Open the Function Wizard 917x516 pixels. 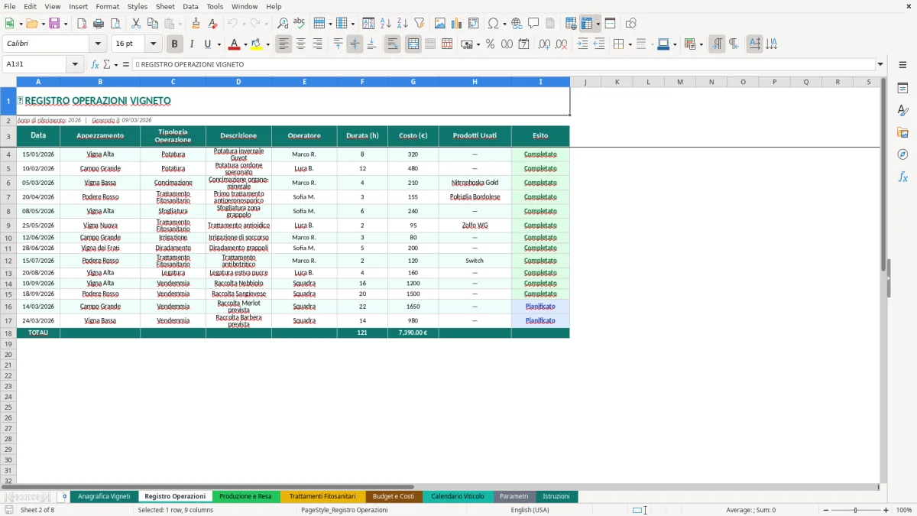click(x=96, y=64)
